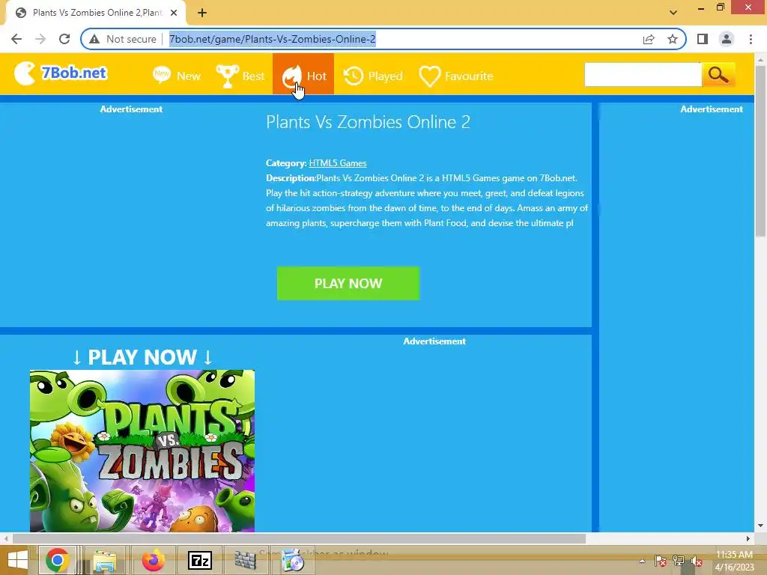Click the green PLAY NOW button
The height and width of the screenshot is (575, 767).
click(x=348, y=284)
